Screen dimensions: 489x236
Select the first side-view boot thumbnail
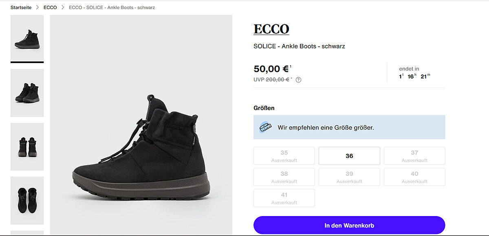tap(27, 38)
